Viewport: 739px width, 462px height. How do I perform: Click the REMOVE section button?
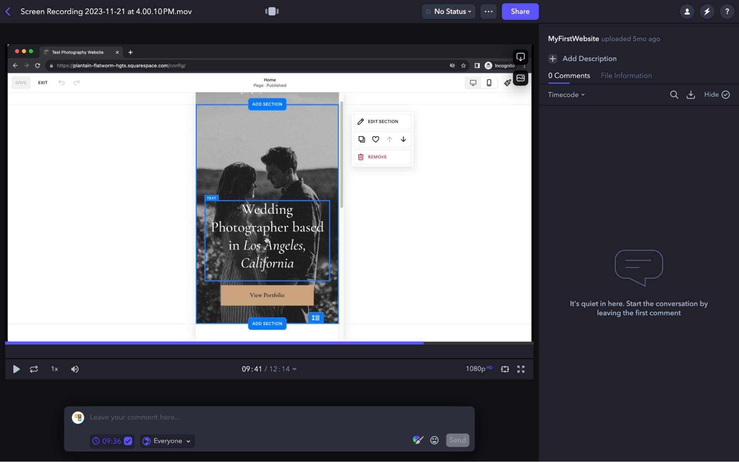click(382, 157)
